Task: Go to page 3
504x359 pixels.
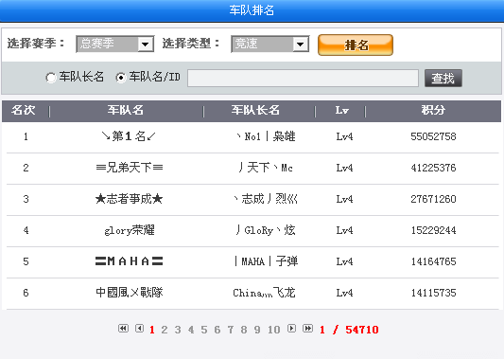Action: (178, 330)
